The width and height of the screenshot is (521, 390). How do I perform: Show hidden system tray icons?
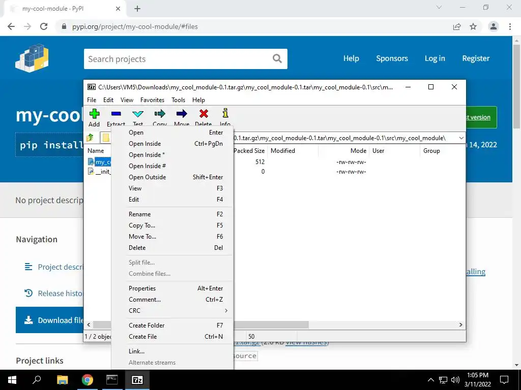click(430, 380)
